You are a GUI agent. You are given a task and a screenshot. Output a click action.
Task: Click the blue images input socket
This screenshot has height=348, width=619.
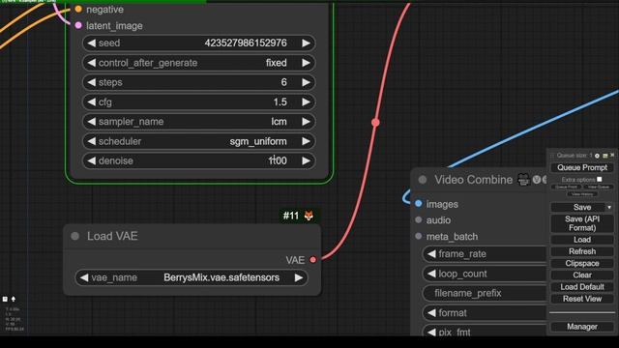point(419,204)
